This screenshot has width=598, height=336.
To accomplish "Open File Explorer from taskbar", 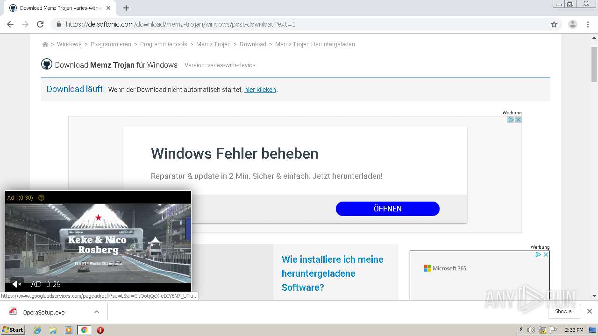I will 53,330.
